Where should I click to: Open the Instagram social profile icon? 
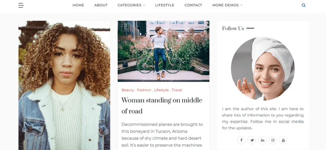coord(273,140)
